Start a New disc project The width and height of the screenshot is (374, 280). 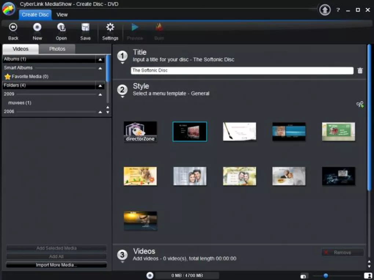(x=37, y=27)
